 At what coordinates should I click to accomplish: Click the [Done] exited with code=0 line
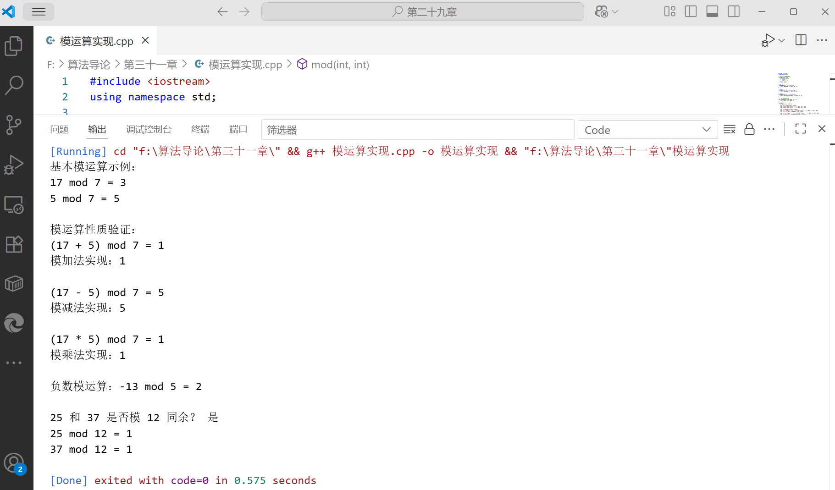click(x=183, y=480)
